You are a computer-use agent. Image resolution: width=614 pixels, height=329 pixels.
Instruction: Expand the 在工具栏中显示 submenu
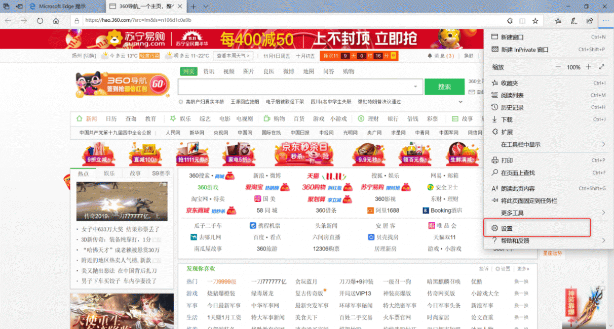tap(549, 144)
